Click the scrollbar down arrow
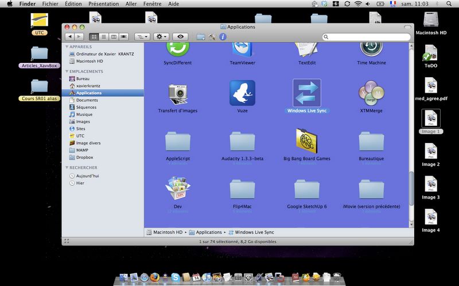 click(411, 225)
